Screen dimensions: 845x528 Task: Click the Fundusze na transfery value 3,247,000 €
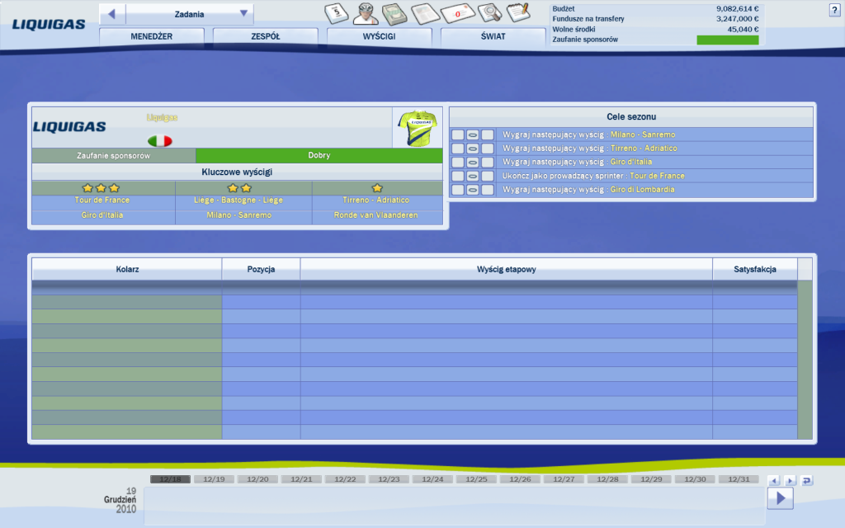click(737, 19)
